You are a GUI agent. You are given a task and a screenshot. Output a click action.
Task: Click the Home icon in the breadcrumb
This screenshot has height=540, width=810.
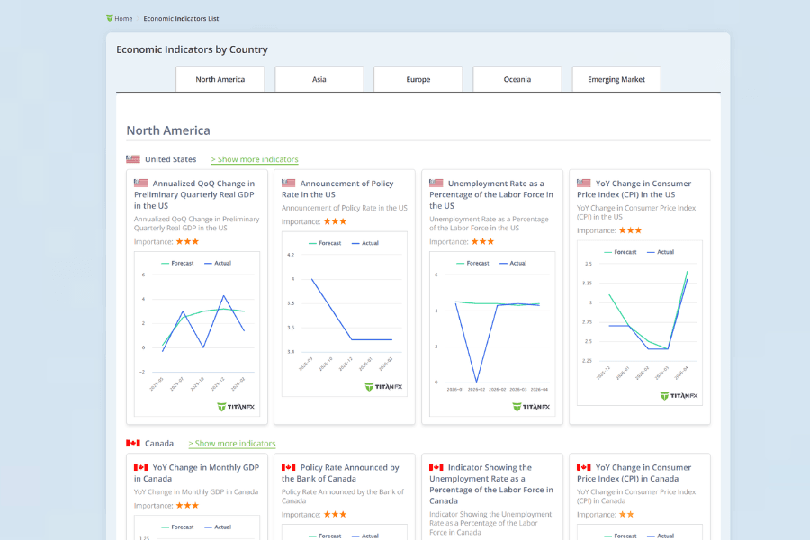click(x=110, y=18)
